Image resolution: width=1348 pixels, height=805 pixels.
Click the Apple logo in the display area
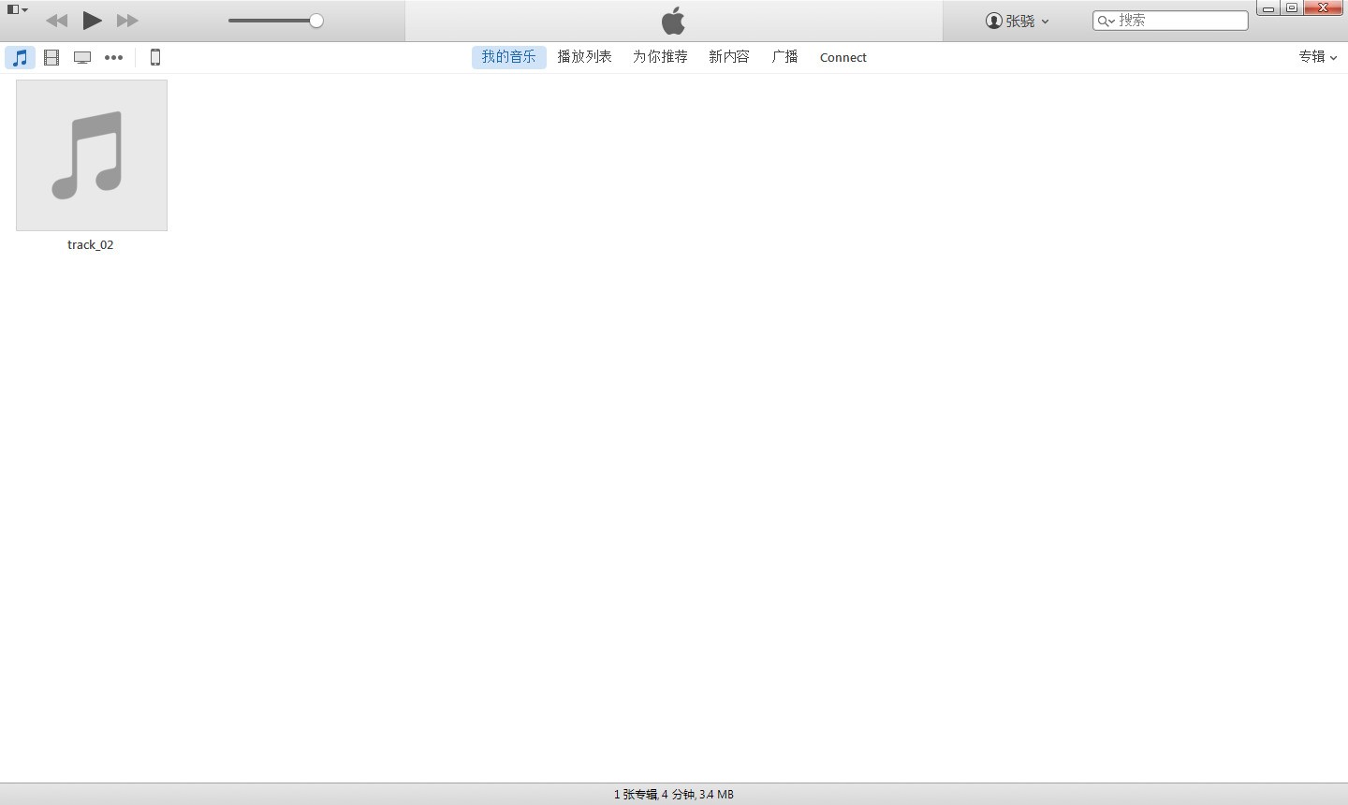[x=673, y=21]
